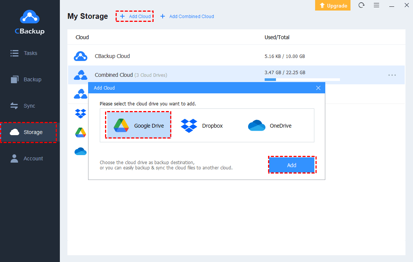Click the OneDrive icon in storage list
The width and height of the screenshot is (413, 262).
[81, 151]
